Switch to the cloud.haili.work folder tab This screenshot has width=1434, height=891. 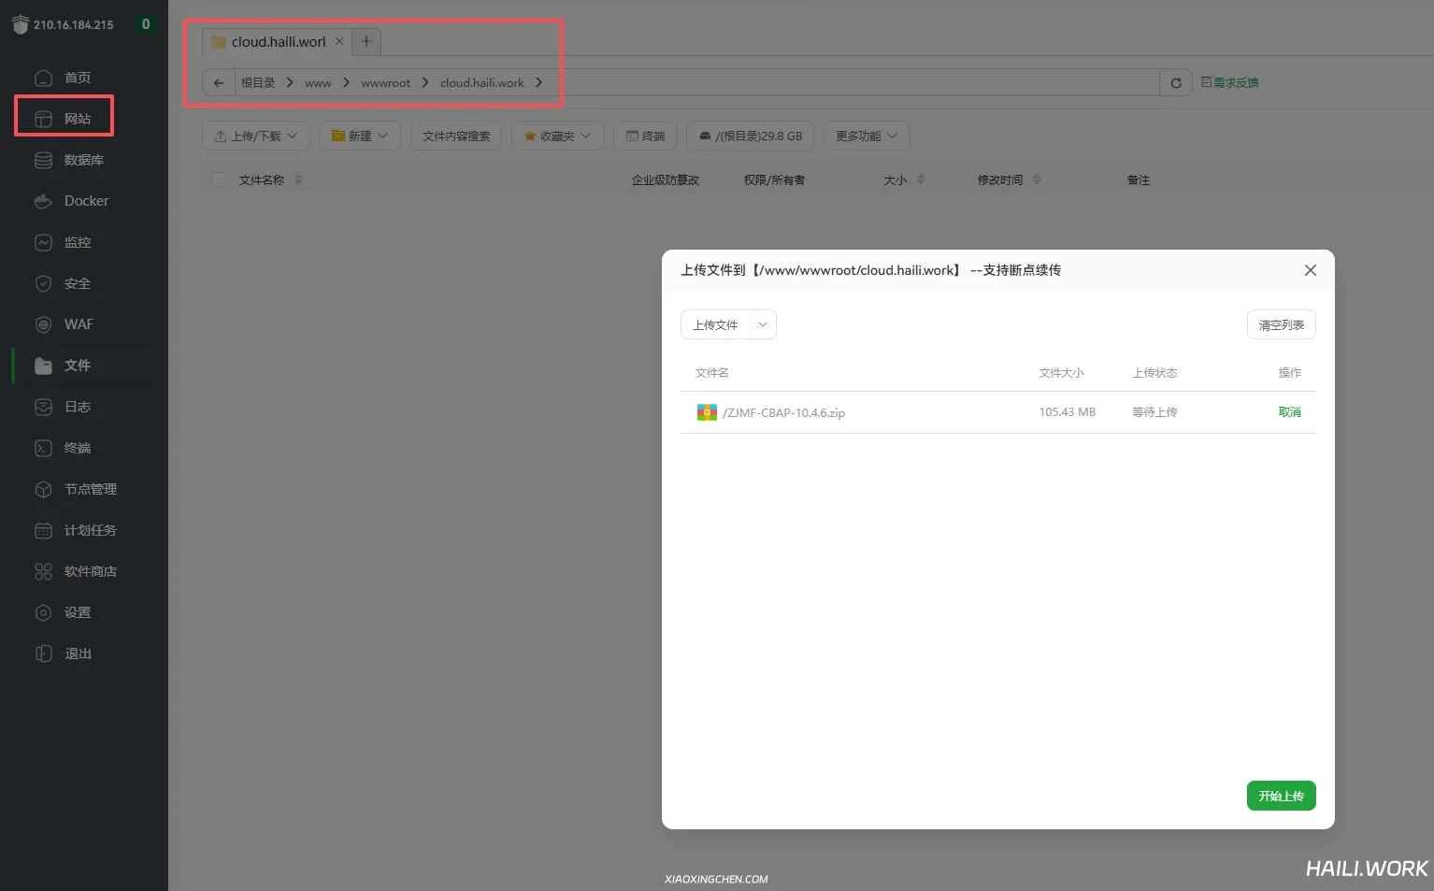click(271, 42)
